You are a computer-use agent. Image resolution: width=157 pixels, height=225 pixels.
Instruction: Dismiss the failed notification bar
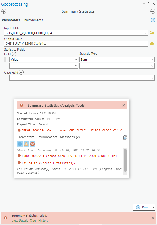click(153, 218)
